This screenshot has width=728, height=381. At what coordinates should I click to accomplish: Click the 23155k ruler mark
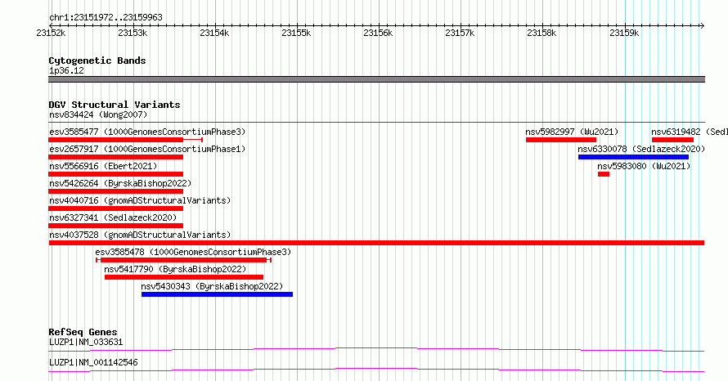point(296,33)
